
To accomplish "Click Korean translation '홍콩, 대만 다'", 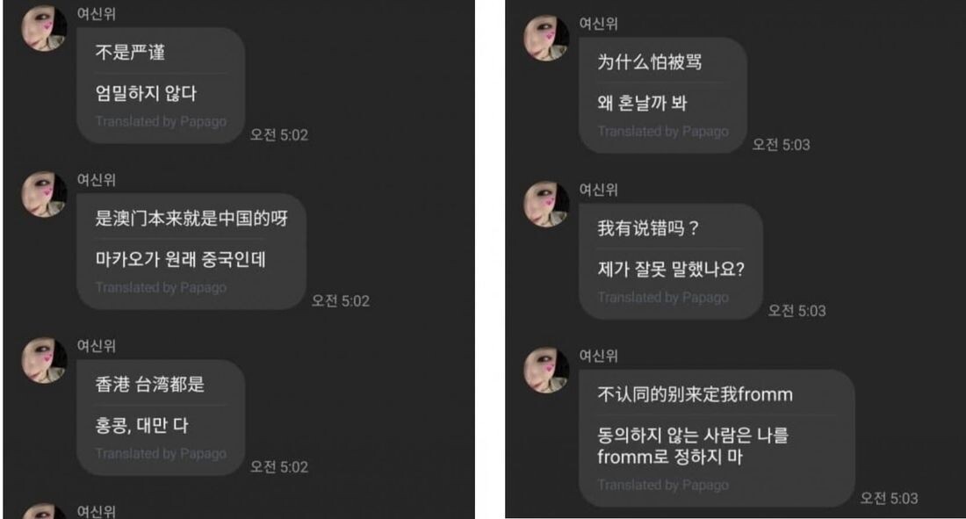I will click(141, 425).
